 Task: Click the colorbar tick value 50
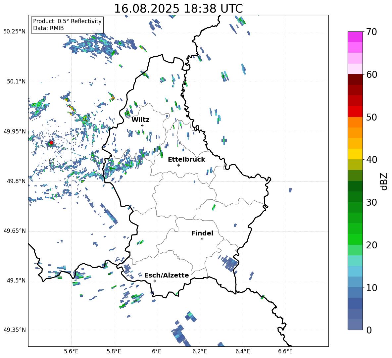point(371,117)
